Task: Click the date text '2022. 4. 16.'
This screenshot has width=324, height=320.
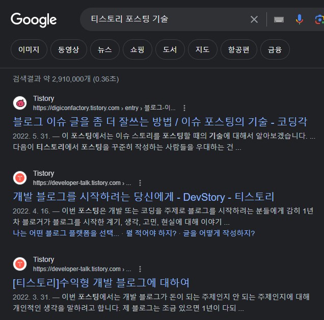Action: [x=32, y=211]
